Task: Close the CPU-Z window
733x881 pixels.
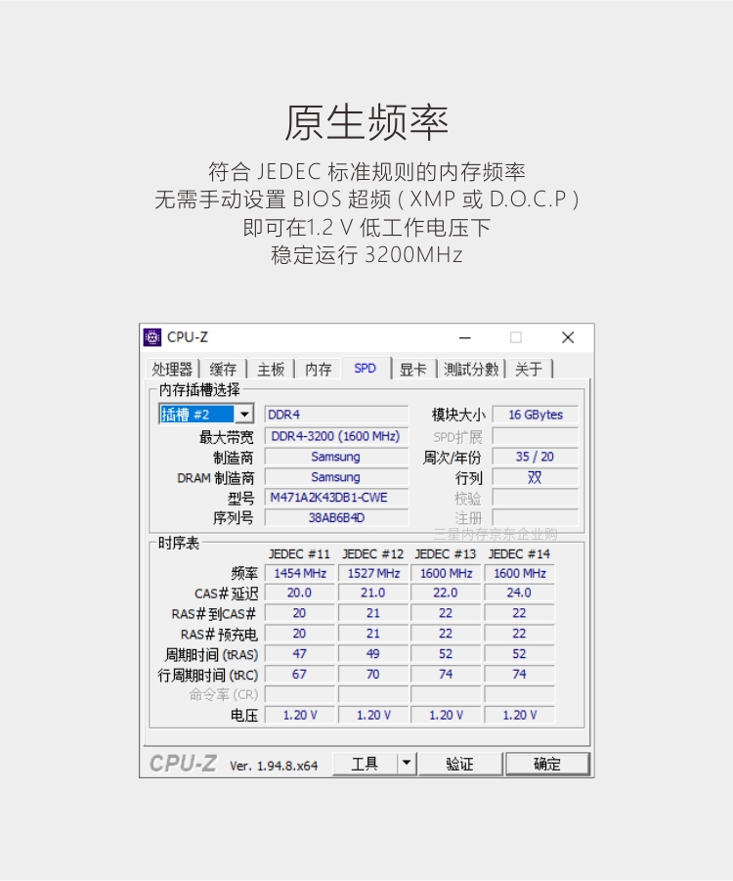Action: [x=568, y=337]
